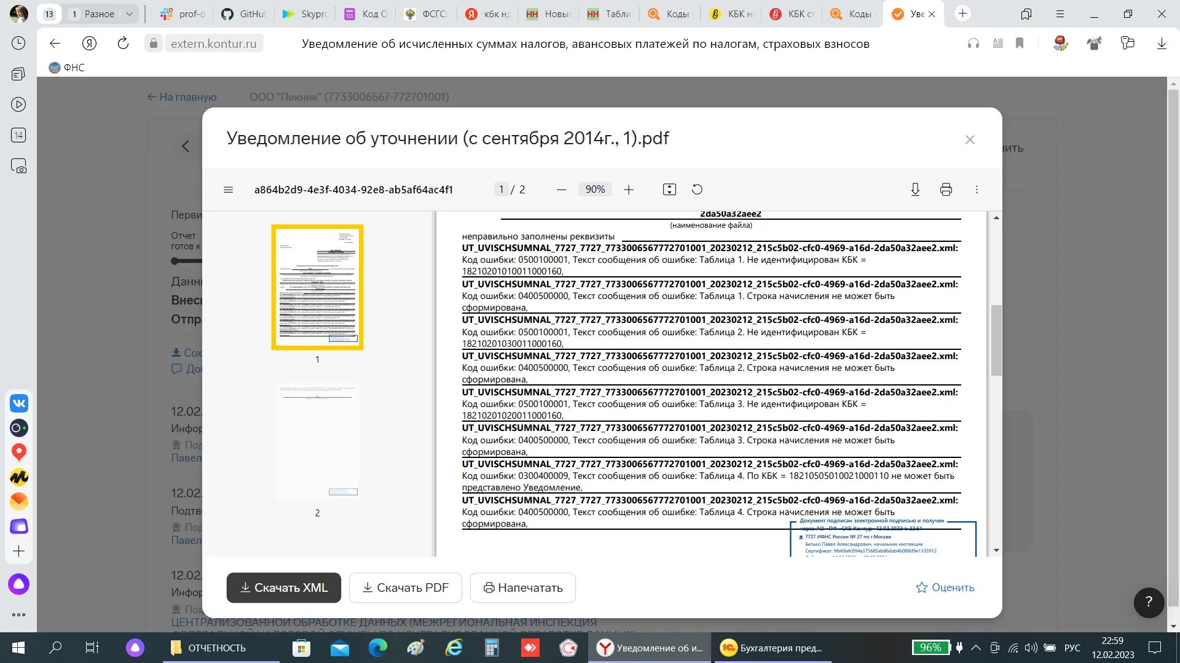Open browser history clock icon in sidebar
Screen dimensions: 1180x663
click(x=18, y=43)
